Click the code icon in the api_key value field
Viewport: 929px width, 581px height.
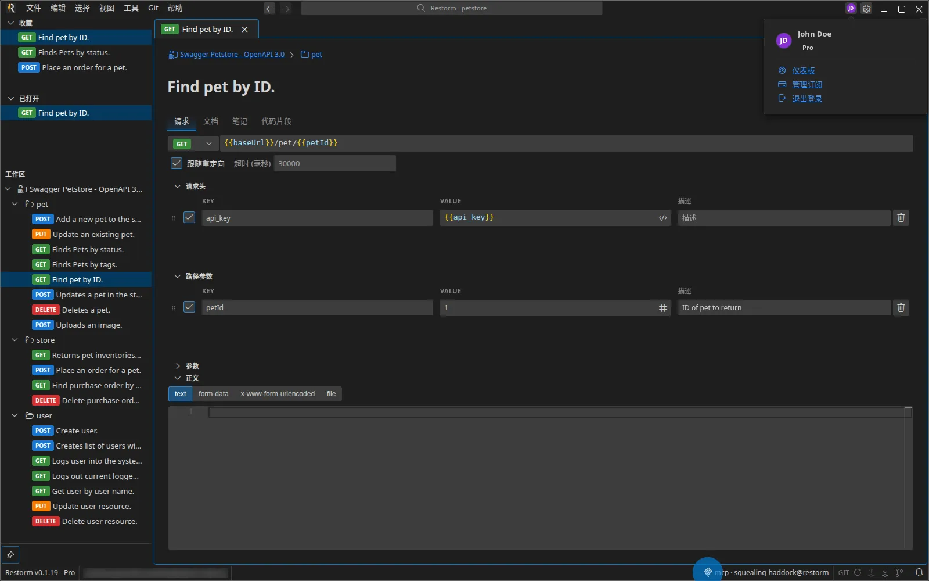pyautogui.click(x=662, y=218)
